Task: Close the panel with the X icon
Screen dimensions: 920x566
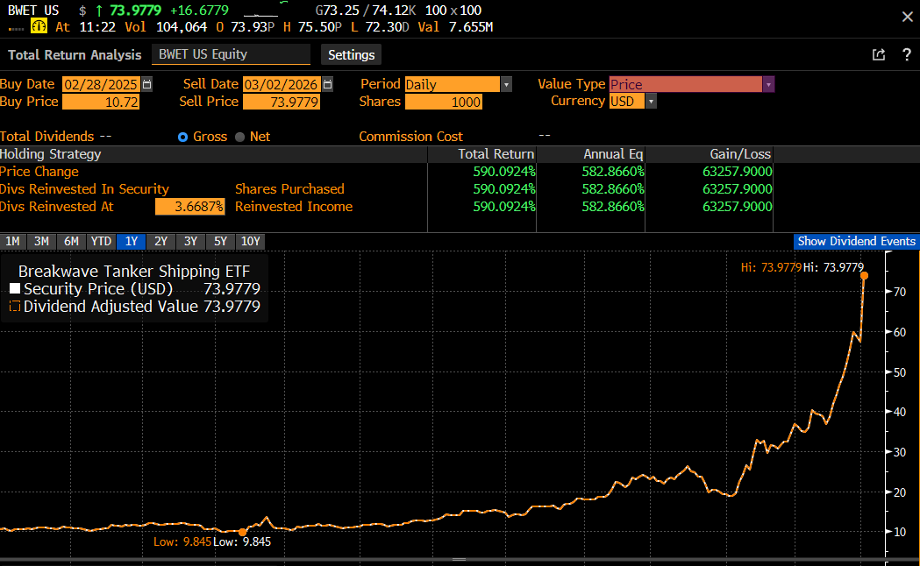Action: [x=907, y=17]
